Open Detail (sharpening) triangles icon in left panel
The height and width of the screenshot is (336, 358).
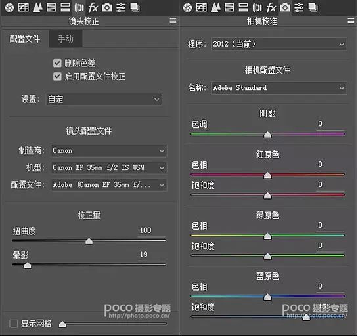[37, 7]
